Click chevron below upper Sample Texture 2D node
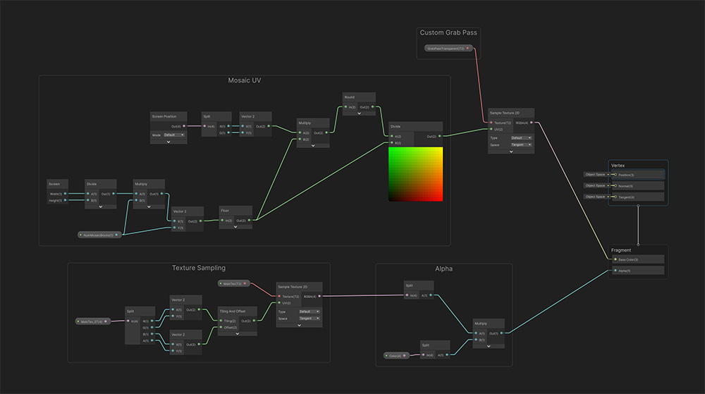The width and height of the screenshot is (705, 394). (x=511, y=152)
